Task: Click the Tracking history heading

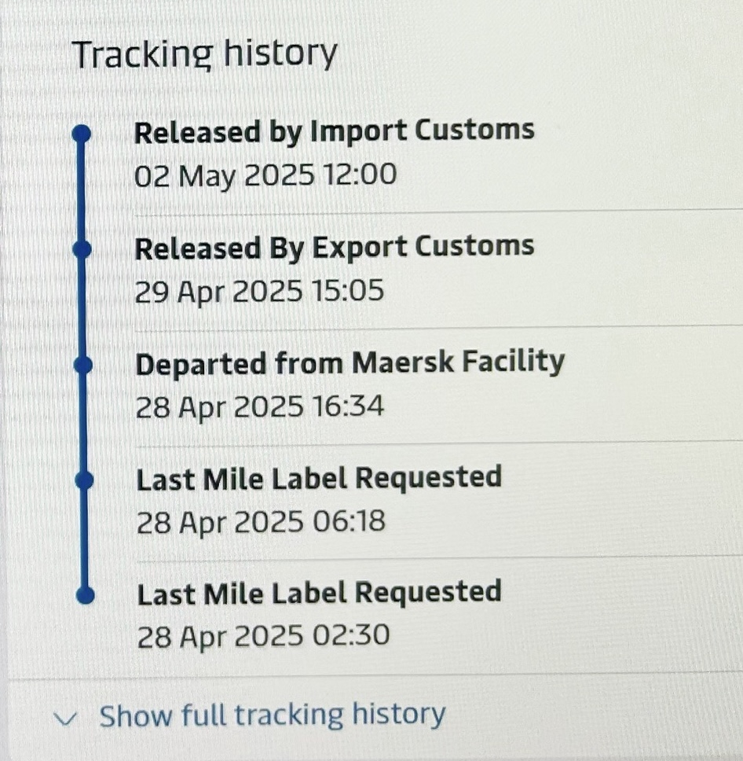Action: click(x=204, y=54)
